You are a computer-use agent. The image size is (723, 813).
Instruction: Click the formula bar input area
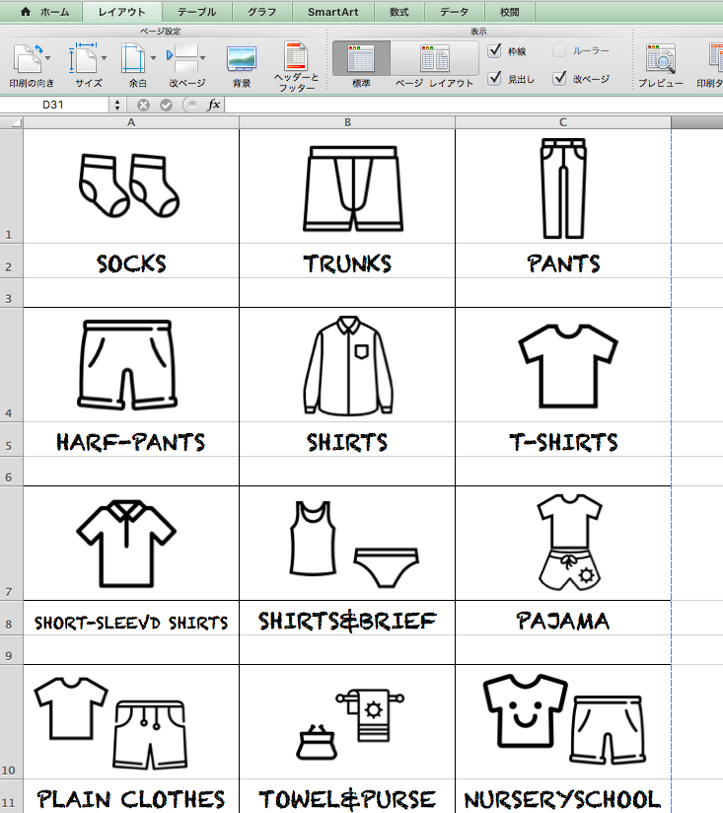pos(473,106)
